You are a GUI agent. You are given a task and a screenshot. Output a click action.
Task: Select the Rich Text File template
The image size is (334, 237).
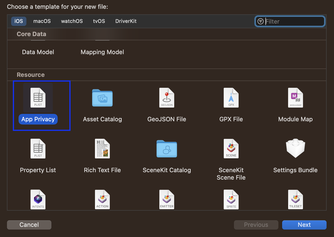(x=102, y=149)
